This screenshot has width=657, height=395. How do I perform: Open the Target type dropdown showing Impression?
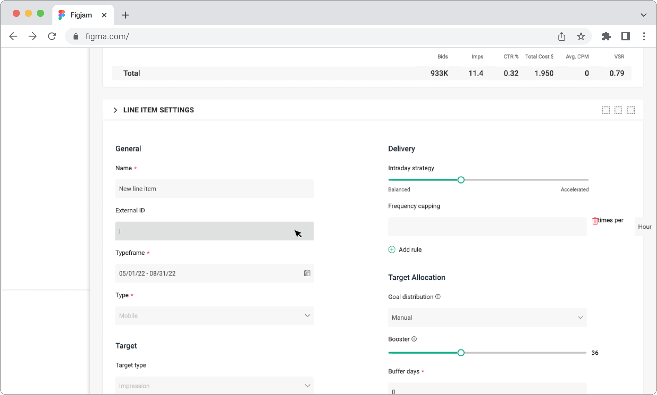(x=215, y=385)
